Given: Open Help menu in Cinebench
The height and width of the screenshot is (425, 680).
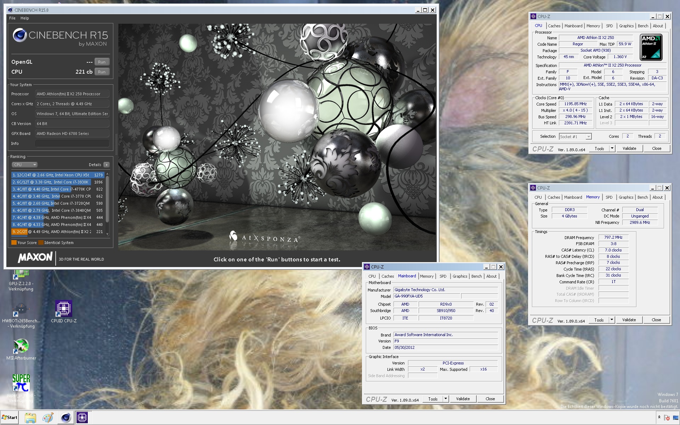Looking at the screenshot, I should 25,18.
